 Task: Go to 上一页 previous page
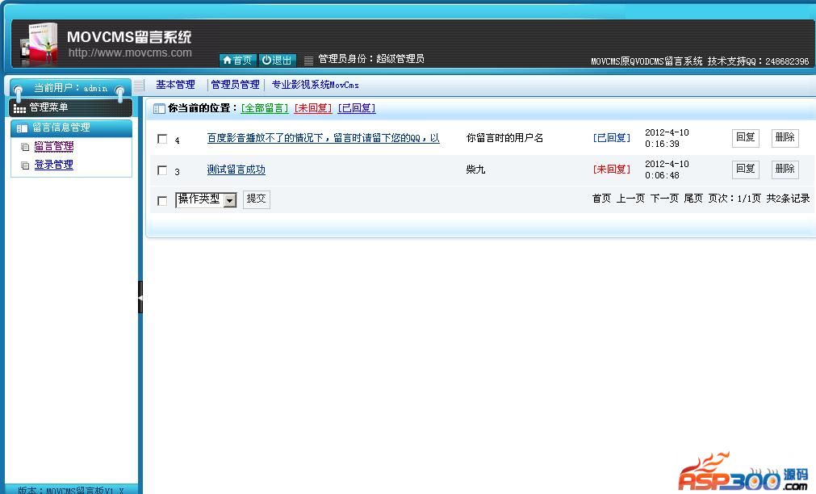630,199
